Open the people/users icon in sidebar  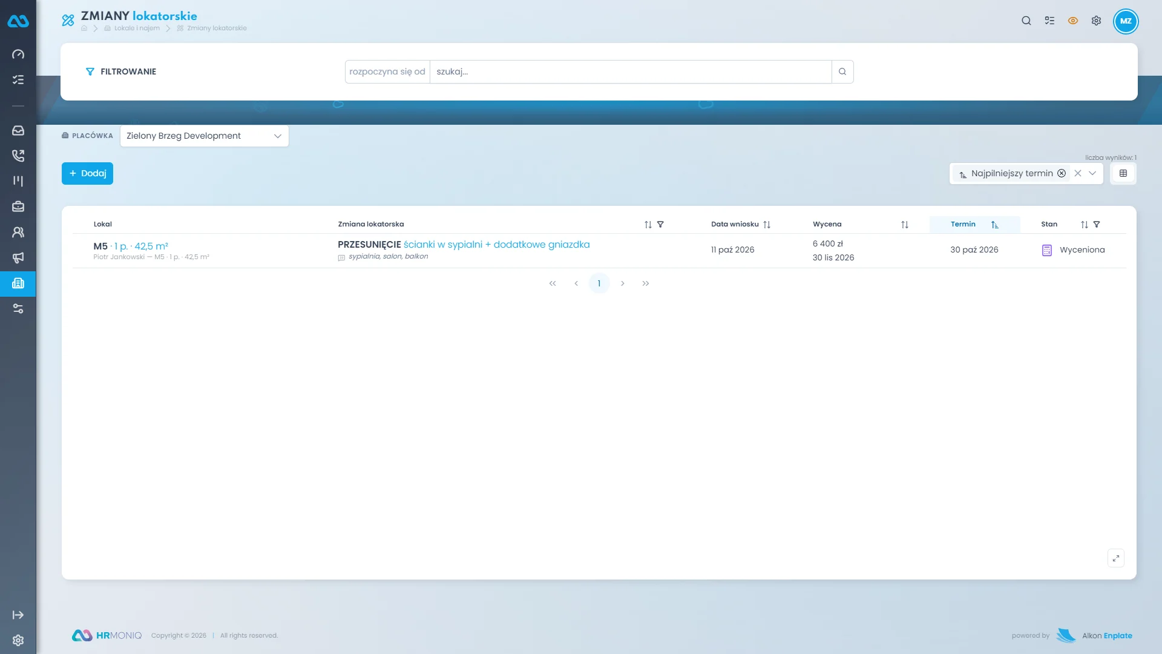click(18, 232)
